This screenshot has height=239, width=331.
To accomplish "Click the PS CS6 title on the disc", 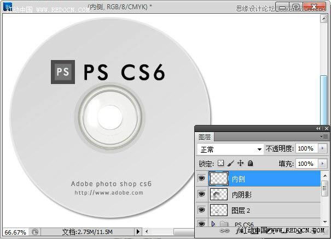I will coord(124,72).
